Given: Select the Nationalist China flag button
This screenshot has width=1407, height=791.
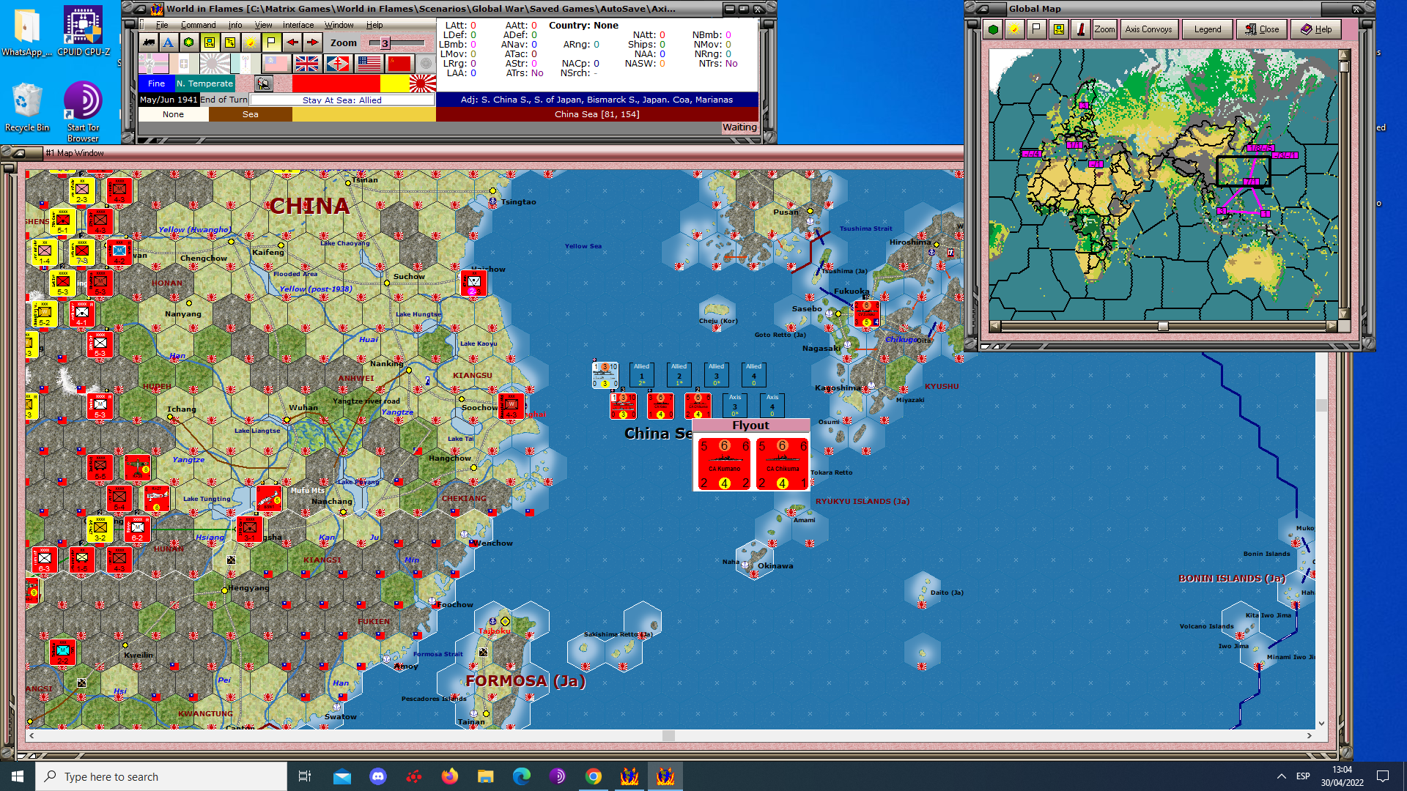Looking at the screenshot, I should pos(276,64).
